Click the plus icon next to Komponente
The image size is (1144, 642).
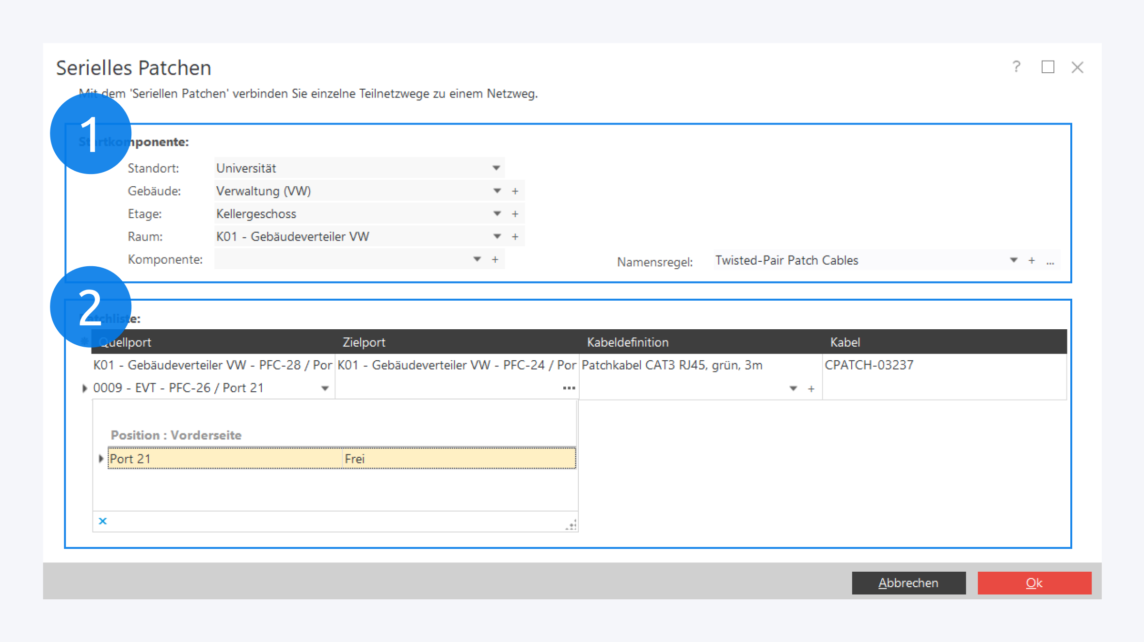495,259
